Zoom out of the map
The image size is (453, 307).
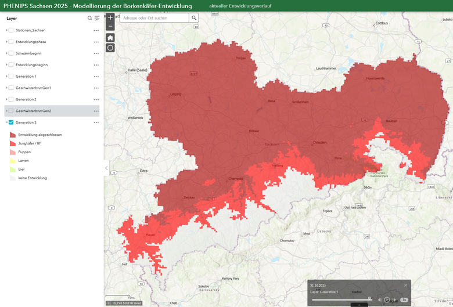110,26
